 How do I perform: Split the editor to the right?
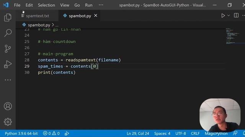click(x=236, y=15)
